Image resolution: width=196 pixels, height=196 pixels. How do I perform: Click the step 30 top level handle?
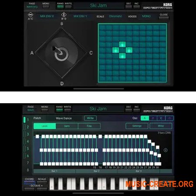point(158,147)
